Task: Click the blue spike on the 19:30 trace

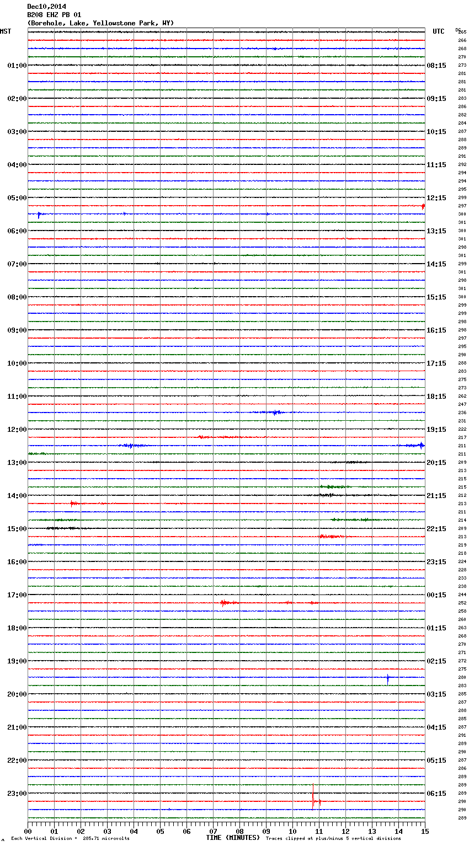Action: coord(388,678)
